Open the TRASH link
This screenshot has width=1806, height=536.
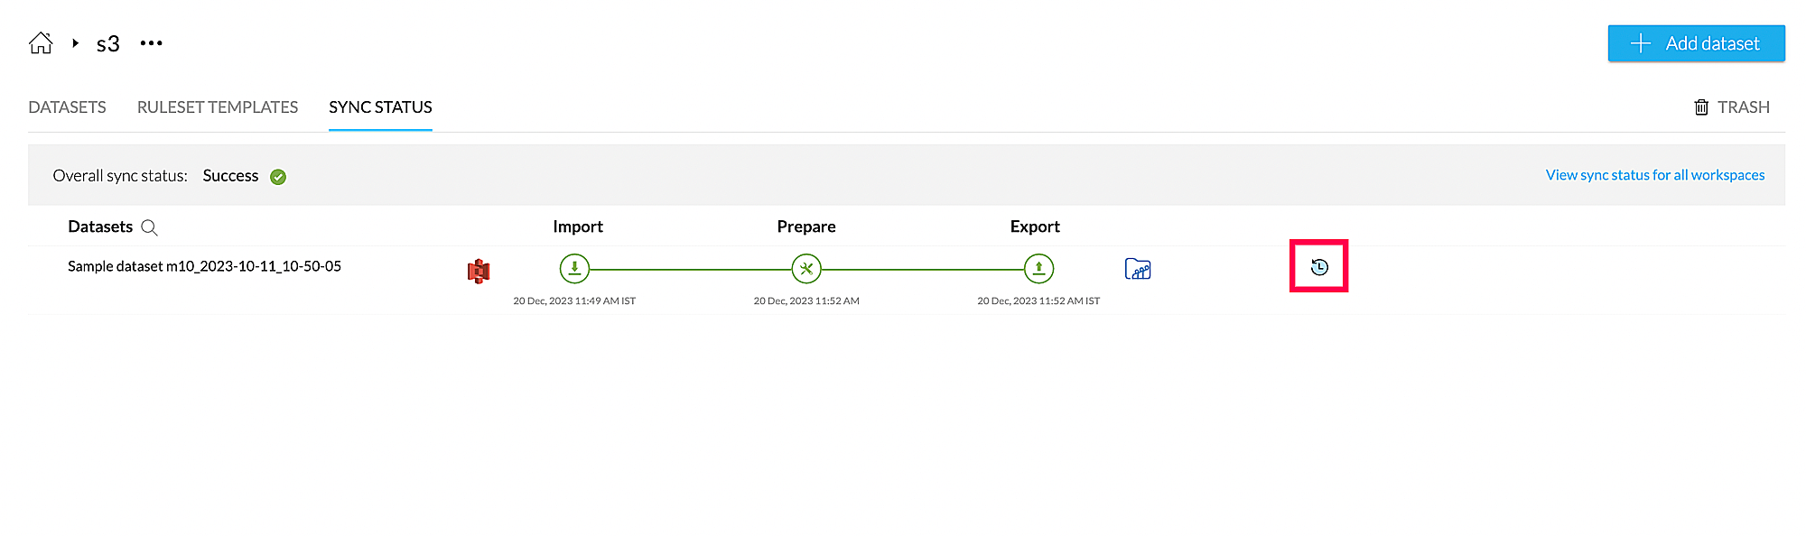pos(1743,107)
